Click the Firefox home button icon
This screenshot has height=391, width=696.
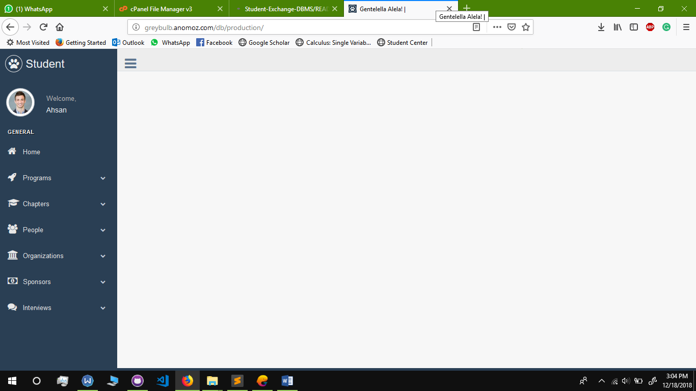60,27
